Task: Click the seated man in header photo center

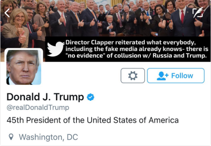Action: (x=109, y=25)
